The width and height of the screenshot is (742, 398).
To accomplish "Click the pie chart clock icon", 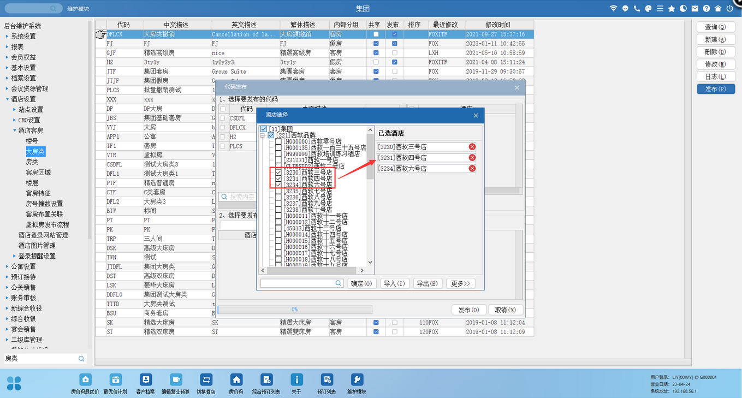I will (x=684, y=9).
